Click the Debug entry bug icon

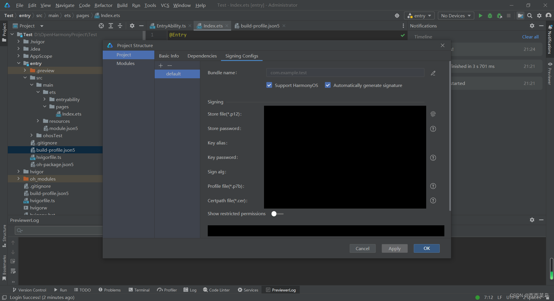click(x=490, y=16)
